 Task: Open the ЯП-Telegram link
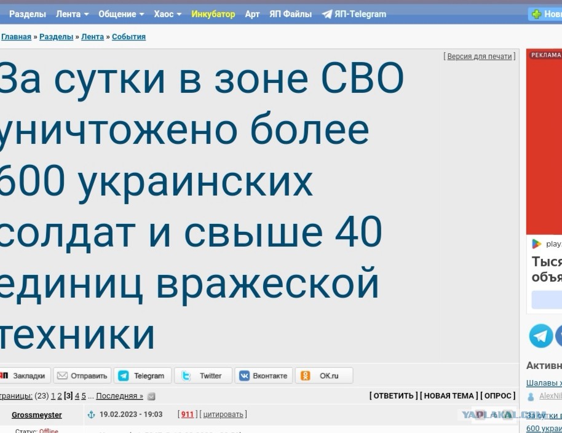pos(360,14)
